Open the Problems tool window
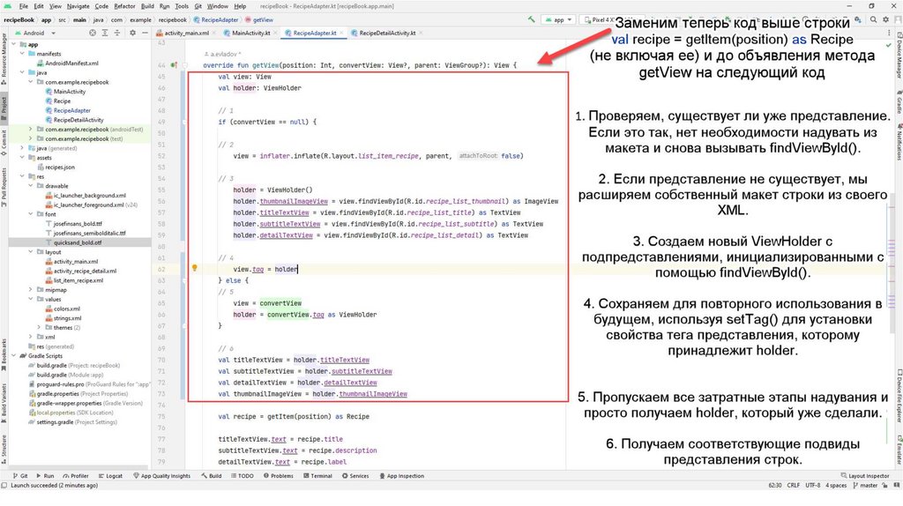 [x=278, y=476]
